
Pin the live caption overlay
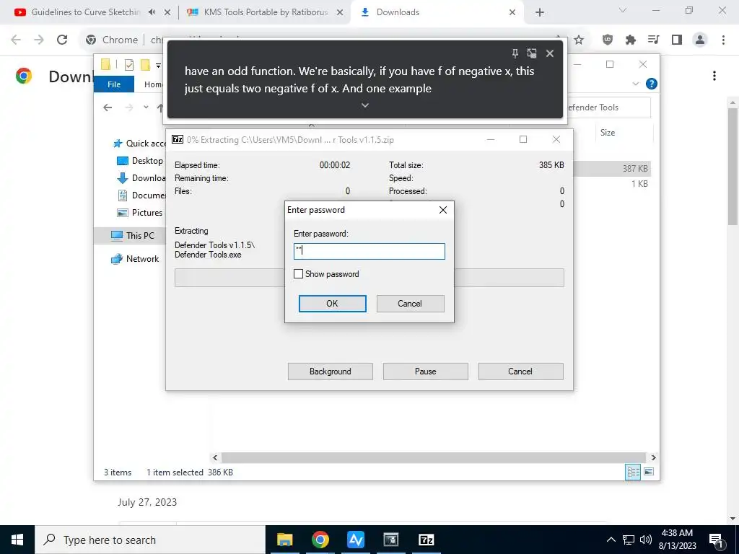click(x=515, y=53)
